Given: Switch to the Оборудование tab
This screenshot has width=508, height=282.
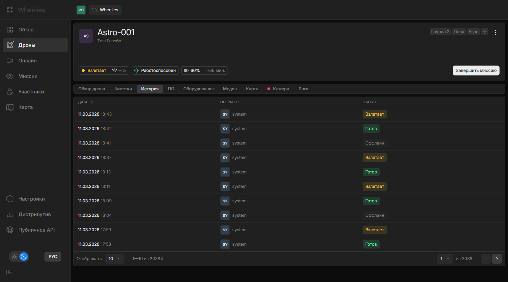Looking at the screenshot, I should tap(198, 89).
